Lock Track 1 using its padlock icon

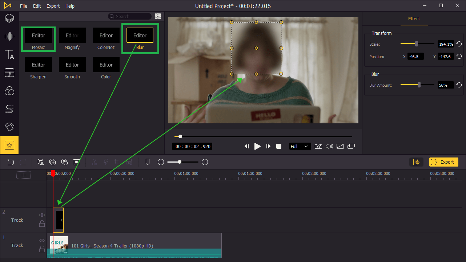click(42, 249)
